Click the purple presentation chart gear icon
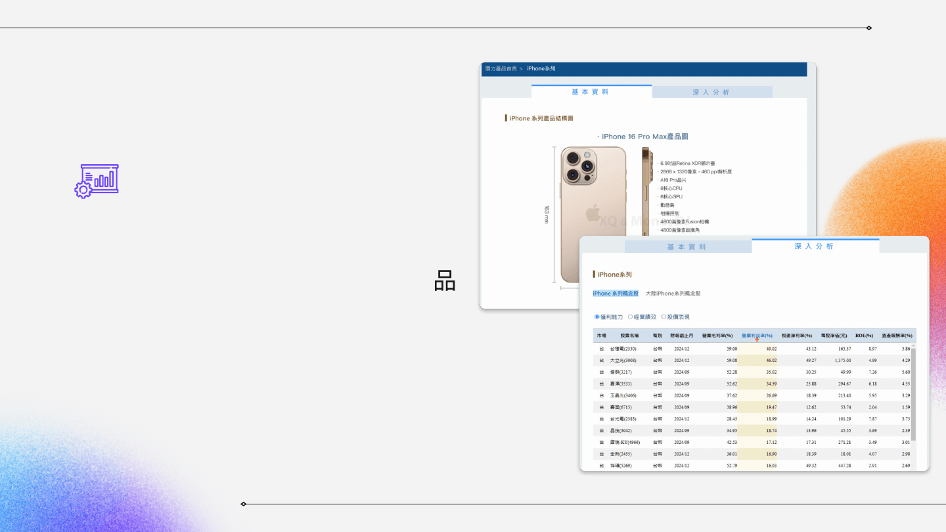The height and width of the screenshot is (532, 946). (97, 181)
